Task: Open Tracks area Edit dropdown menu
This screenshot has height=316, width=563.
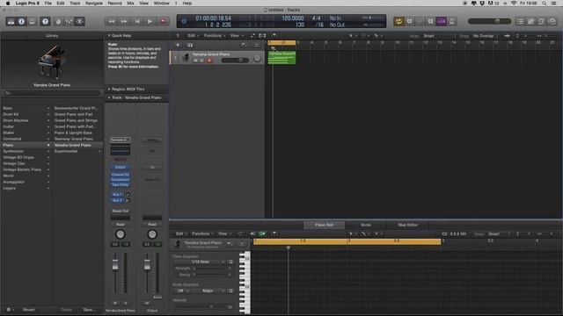Action: pos(193,35)
